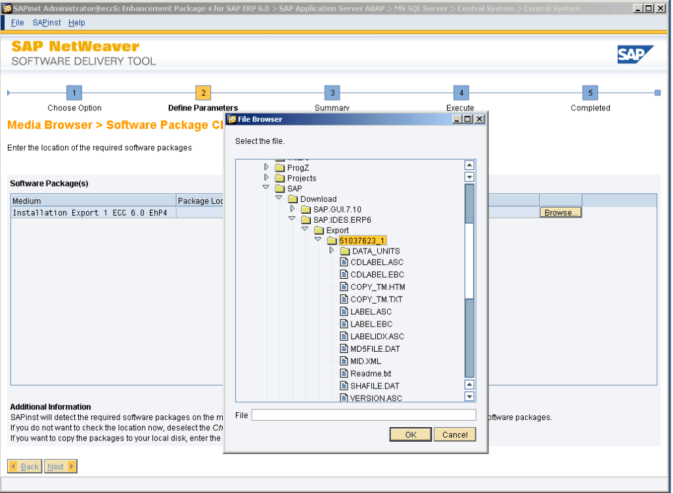Click the DATA_UNITS folder icon
The height and width of the screenshot is (493, 673).
tap(345, 251)
